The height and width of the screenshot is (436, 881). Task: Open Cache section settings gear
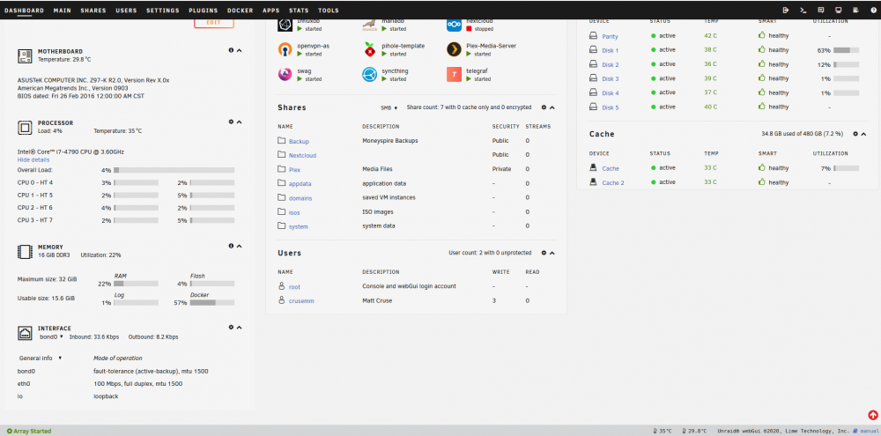855,134
